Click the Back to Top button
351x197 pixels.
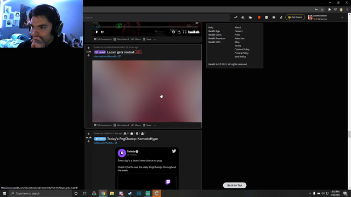click(x=235, y=186)
